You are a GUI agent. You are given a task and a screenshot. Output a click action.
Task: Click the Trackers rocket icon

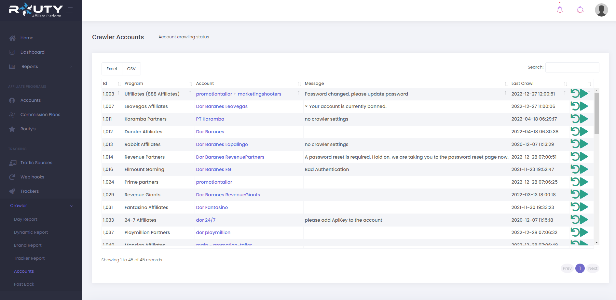pyautogui.click(x=12, y=191)
